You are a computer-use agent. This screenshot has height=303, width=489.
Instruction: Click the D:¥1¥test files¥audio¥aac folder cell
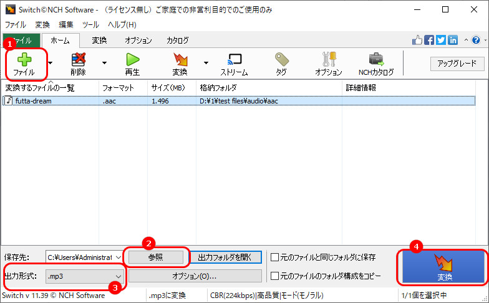coord(238,101)
